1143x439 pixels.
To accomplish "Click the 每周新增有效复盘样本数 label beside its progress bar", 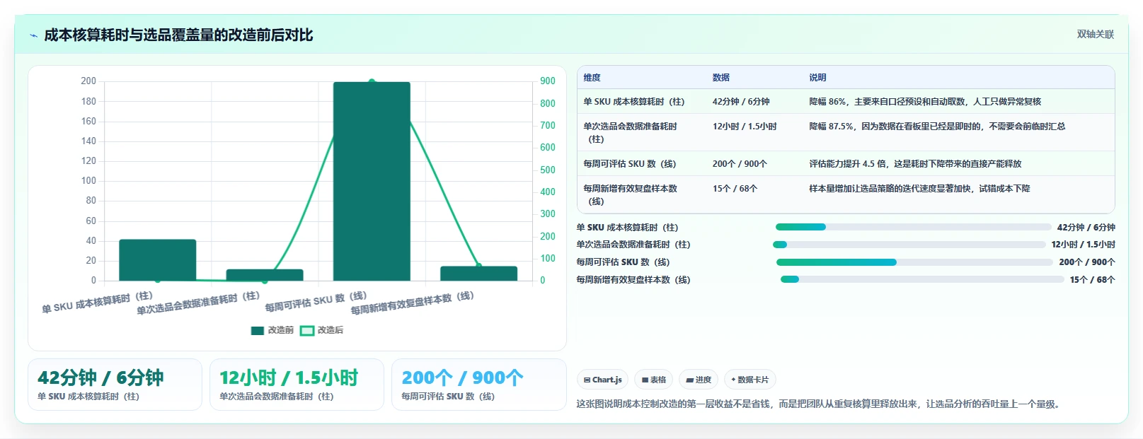I will point(633,280).
